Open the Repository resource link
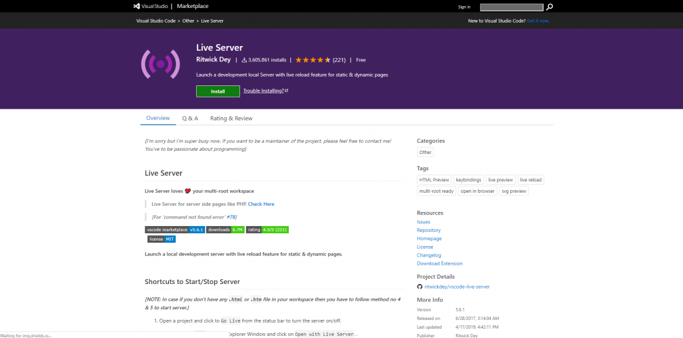Image resolution: width=683 pixels, height=338 pixels. pos(429,230)
